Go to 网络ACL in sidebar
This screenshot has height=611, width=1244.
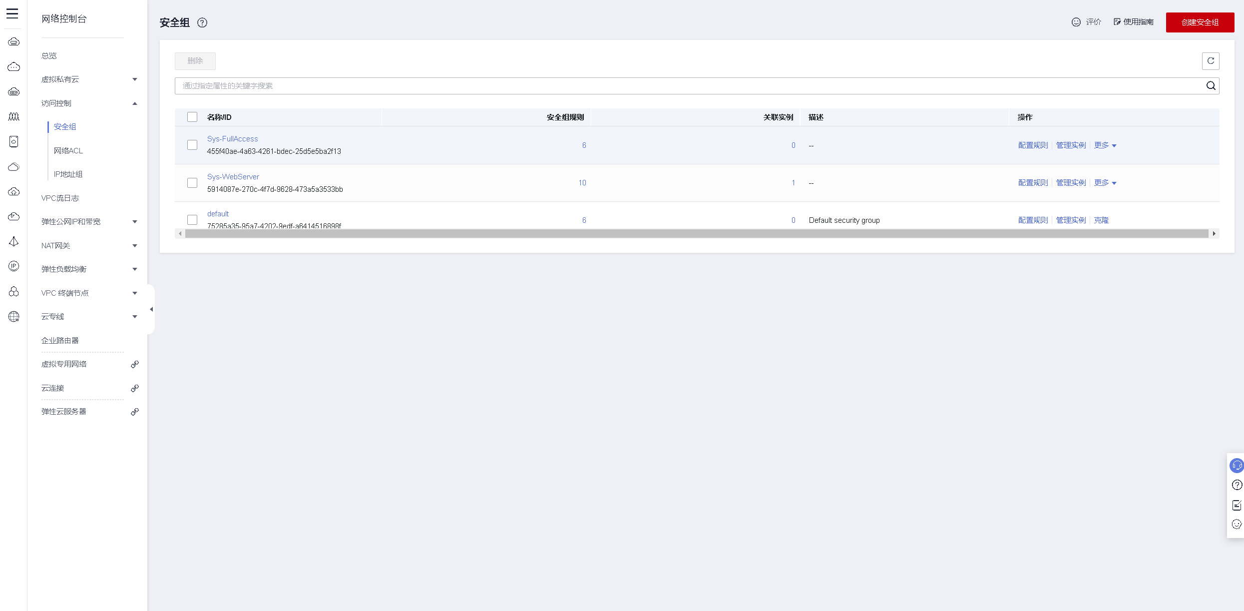pos(68,151)
